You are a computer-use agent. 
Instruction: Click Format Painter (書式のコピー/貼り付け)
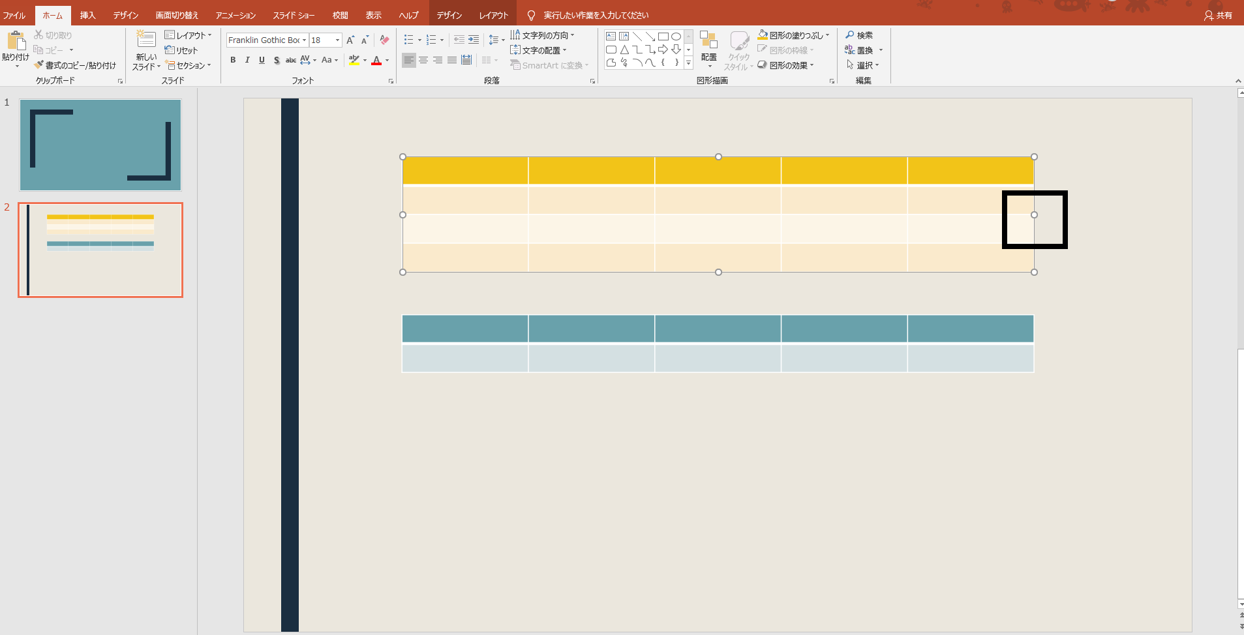pyautogui.click(x=75, y=65)
